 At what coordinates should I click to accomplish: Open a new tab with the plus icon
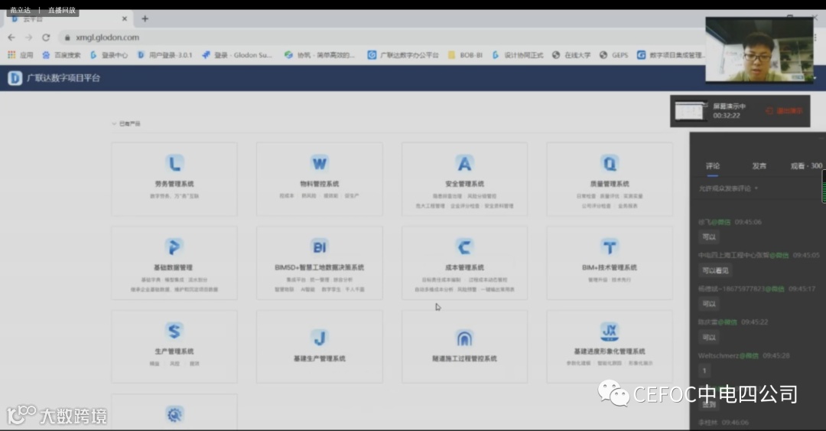click(145, 18)
